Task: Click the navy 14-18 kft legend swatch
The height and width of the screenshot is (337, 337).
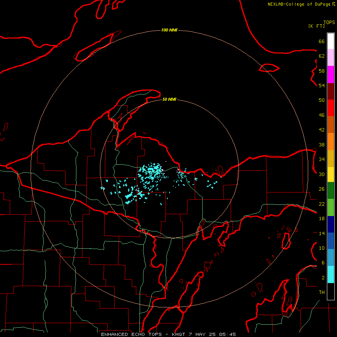Action: tap(331, 224)
